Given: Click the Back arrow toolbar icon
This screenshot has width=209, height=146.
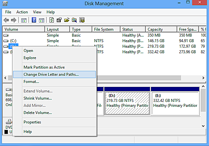Looking at the screenshot, I should pyautogui.click(x=6, y=20).
